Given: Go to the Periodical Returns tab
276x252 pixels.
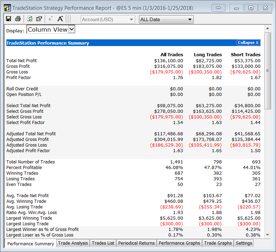Looking at the screenshot, I should [x=136, y=243].
